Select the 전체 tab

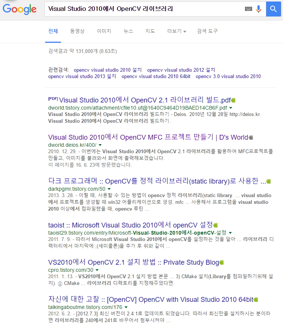(x=53, y=31)
